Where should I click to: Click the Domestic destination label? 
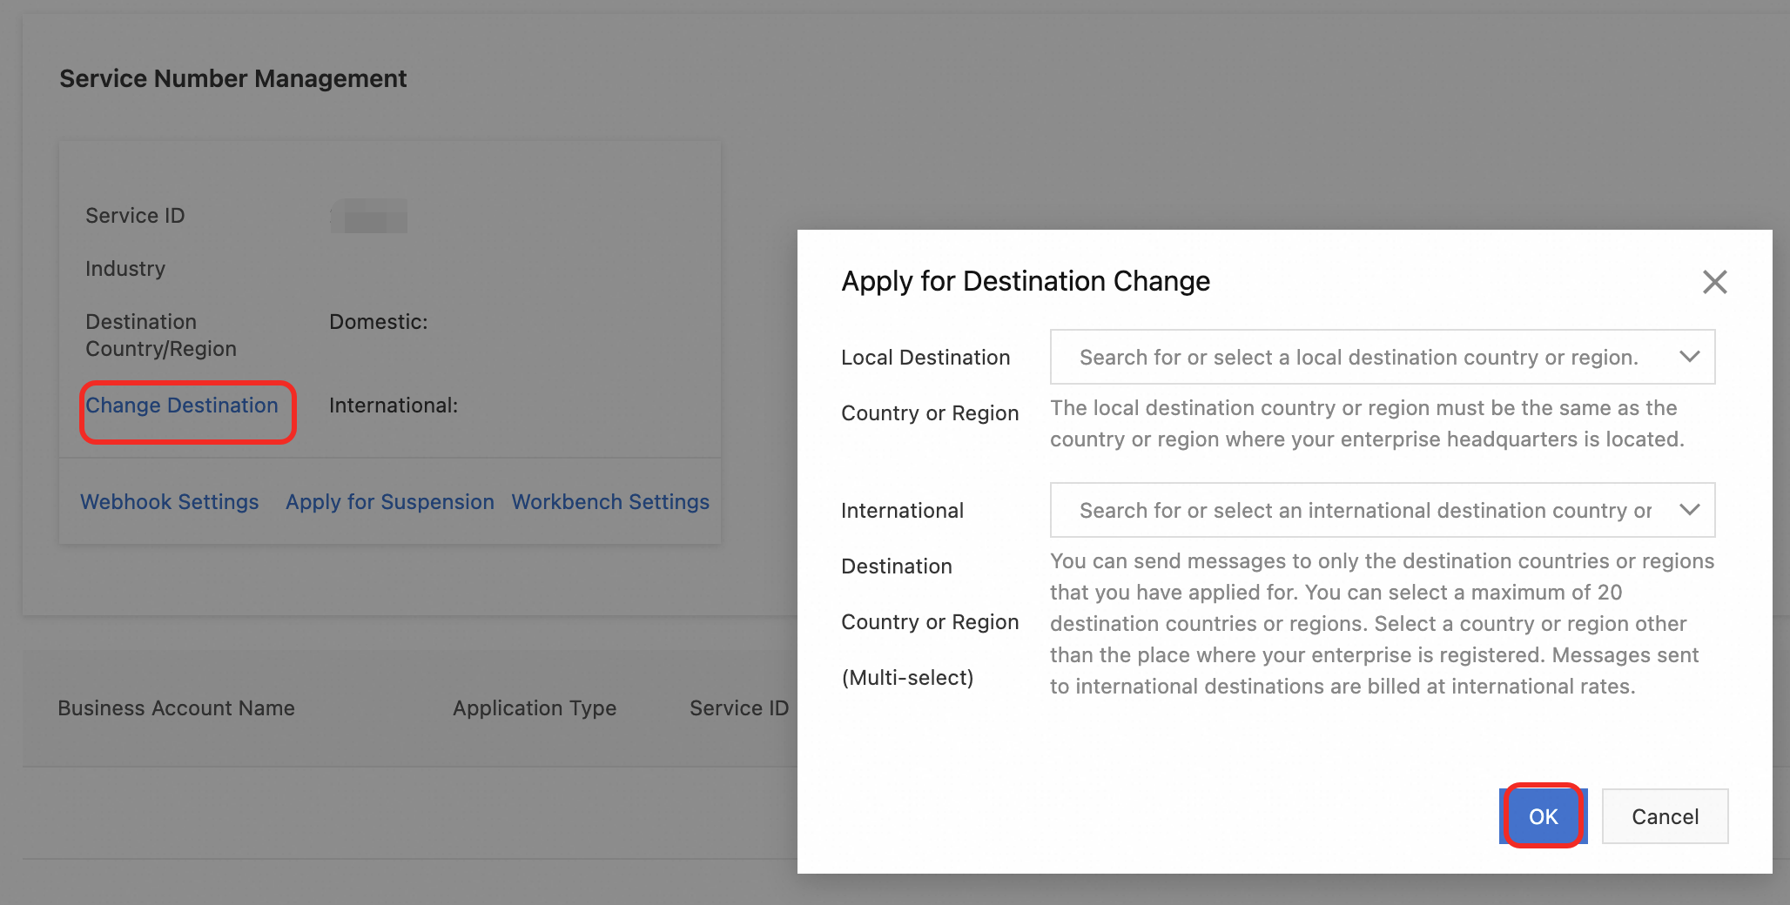tap(378, 322)
